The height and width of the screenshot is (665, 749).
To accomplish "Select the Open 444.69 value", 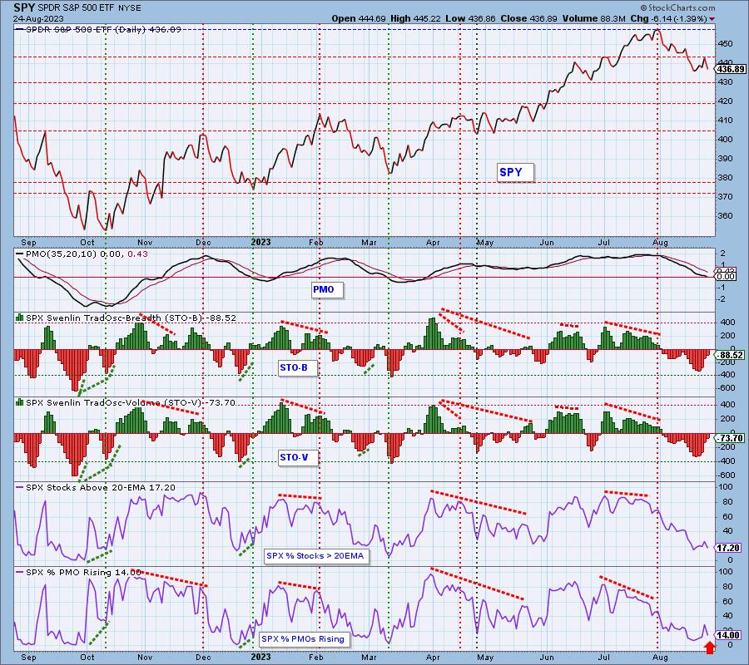I will 359,18.
